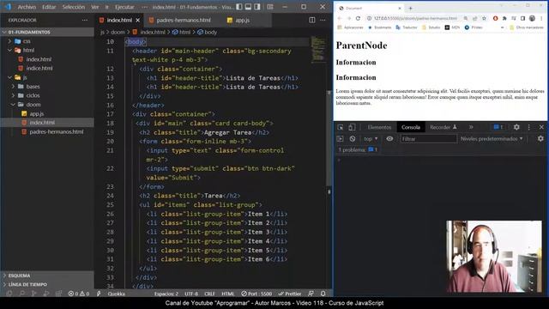Change indentation via Espacios: 2
Viewport: 549px width, 309px height.
tap(166, 294)
